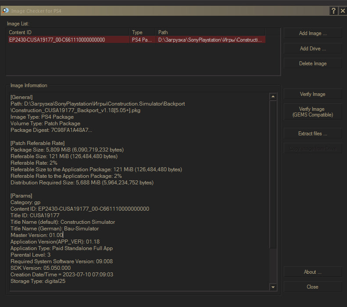Click the D:\Загрузка path cell in list
Image resolution: width=347 pixels, height=307 pixels.
(210, 40)
